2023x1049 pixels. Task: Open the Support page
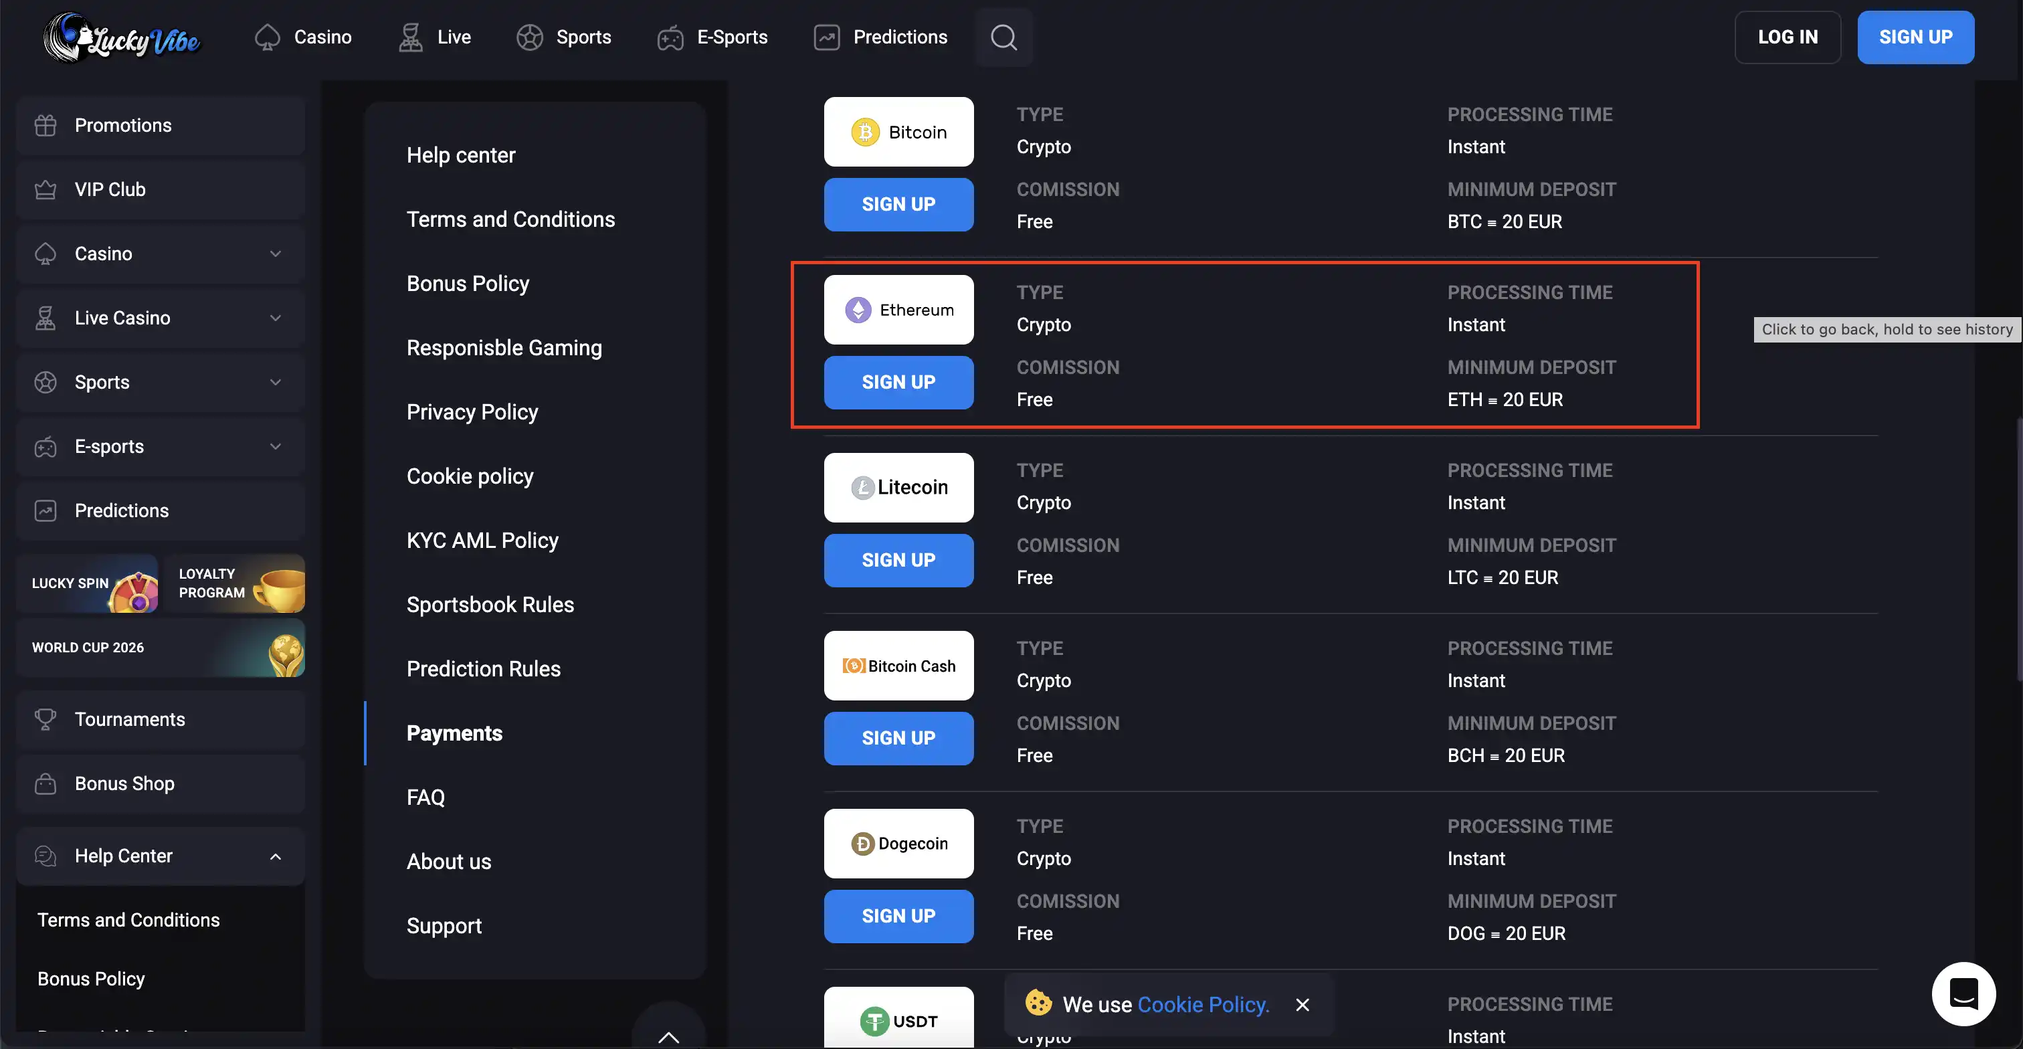[x=444, y=927]
